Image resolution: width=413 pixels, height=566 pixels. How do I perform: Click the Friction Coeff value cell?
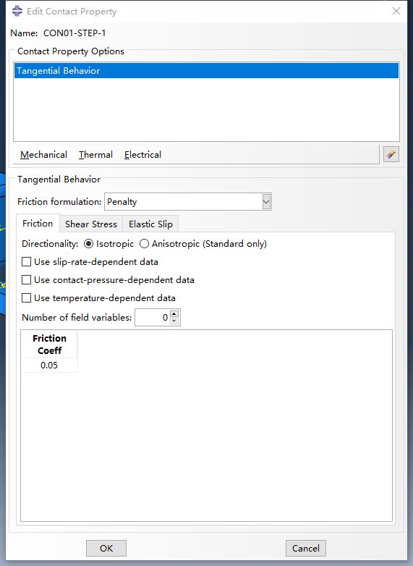pos(49,366)
